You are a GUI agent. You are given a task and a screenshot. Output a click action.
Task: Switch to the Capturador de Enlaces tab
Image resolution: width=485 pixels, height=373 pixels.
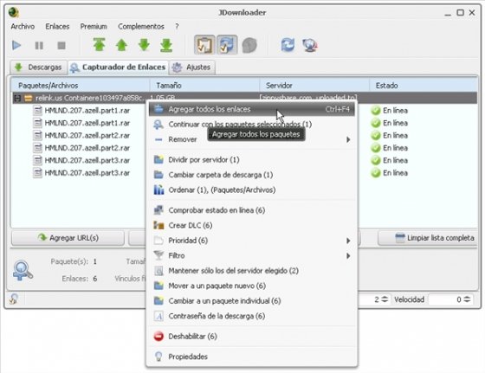(118, 67)
